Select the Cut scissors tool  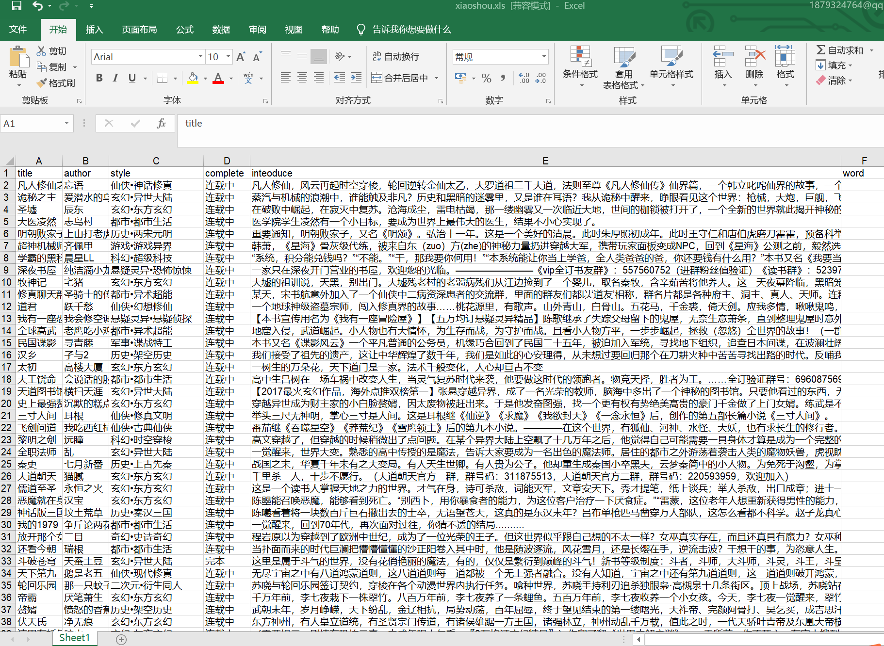pos(42,51)
